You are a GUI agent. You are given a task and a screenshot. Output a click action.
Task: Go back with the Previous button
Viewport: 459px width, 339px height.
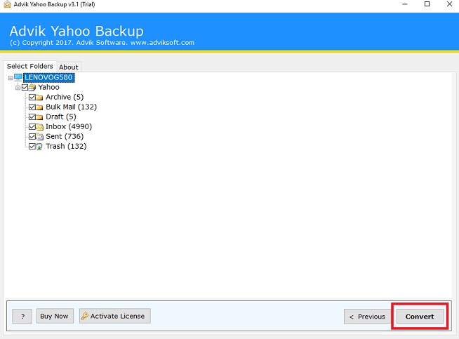point(367,317)
